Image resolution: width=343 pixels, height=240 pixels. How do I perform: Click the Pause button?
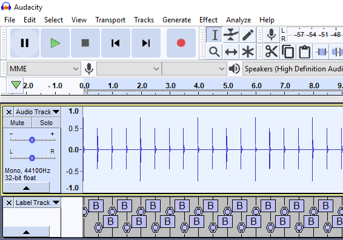tap(25, 43)
